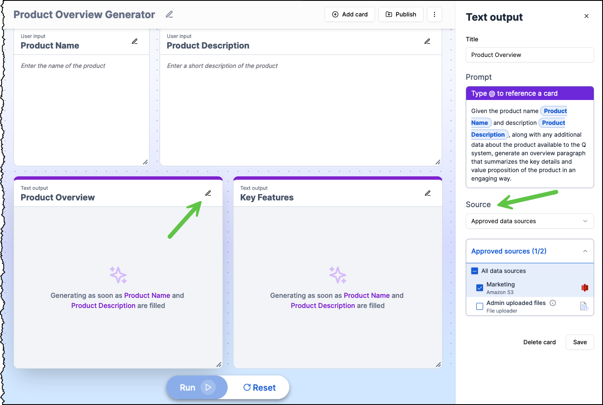Screen dimensions: 603x405
Task: Click the Product Description input text area
Action: coord(301,110)
